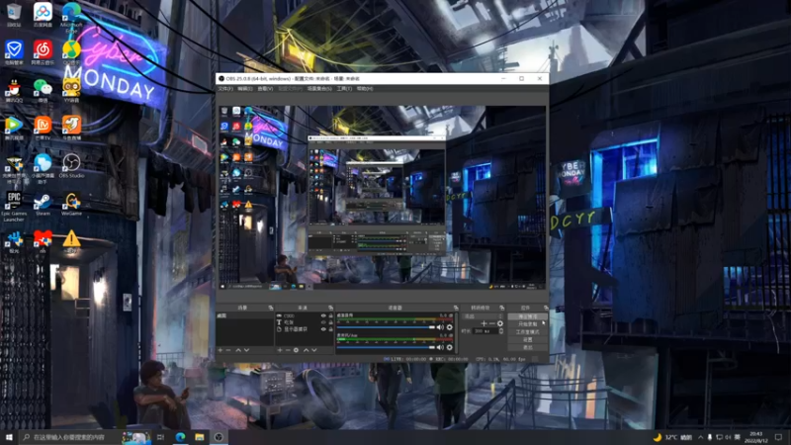
Task: Toggle Studio Mode in Controls
Action: coord(528,332)
